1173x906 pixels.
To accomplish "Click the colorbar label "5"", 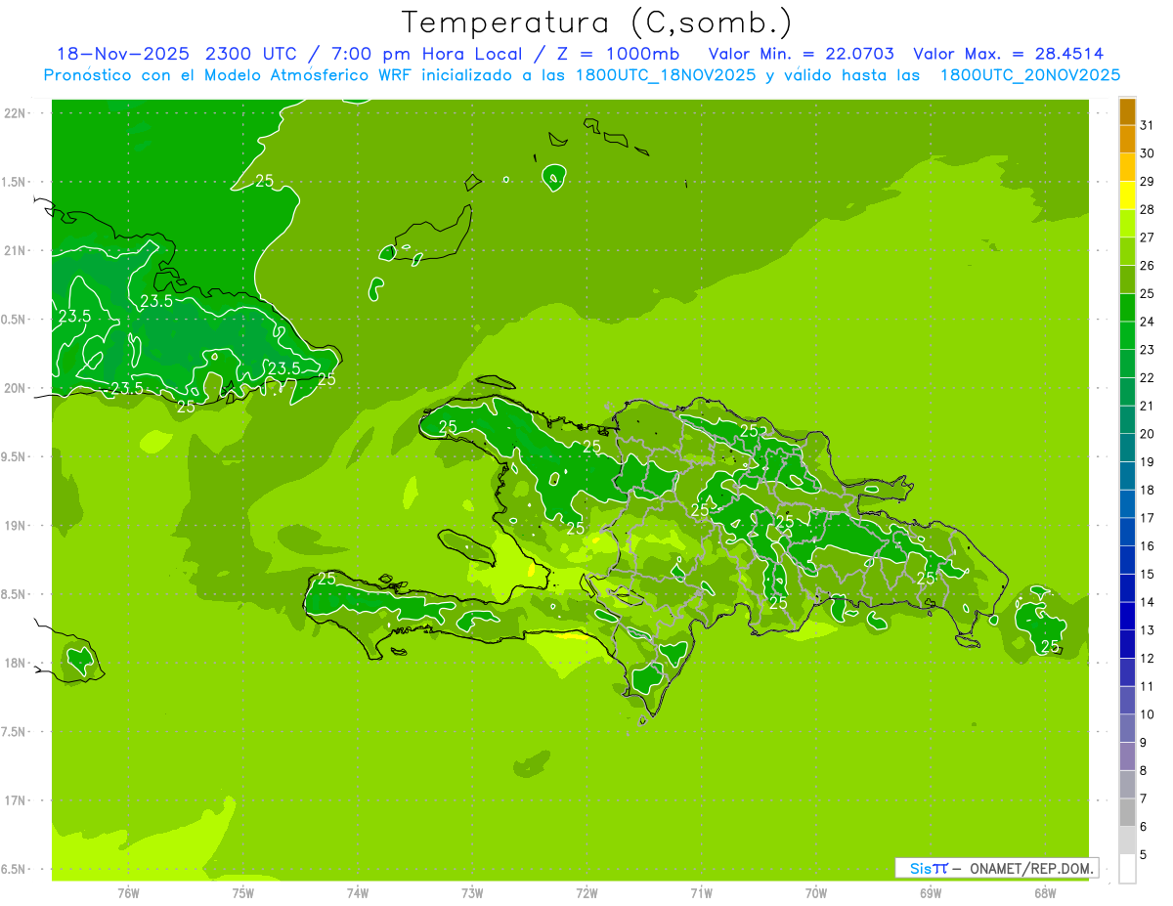I will pos(1143,854).
